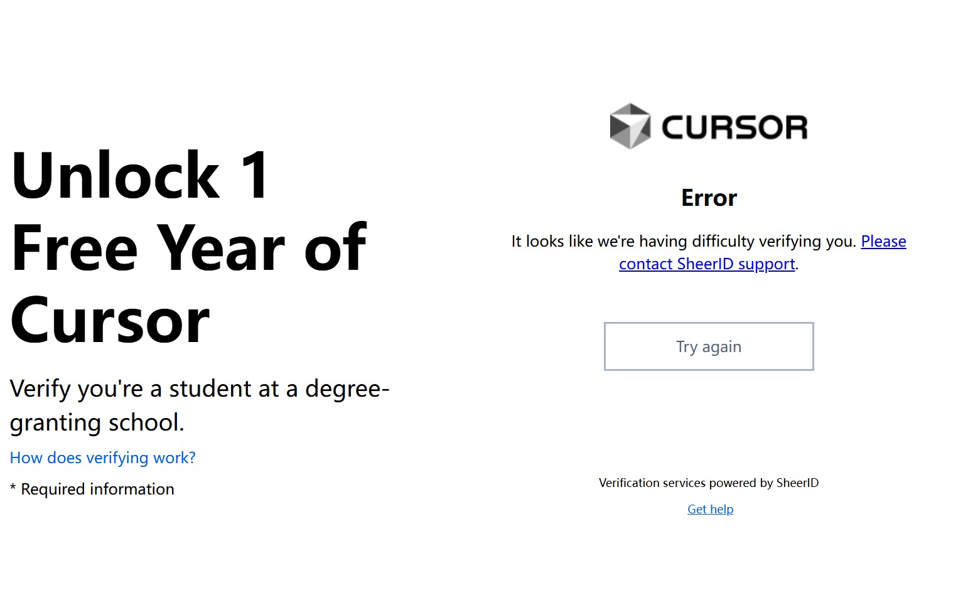Click the bold Cursor word in headline
This screenshot has height=610, width=968.
click(110, 321)
